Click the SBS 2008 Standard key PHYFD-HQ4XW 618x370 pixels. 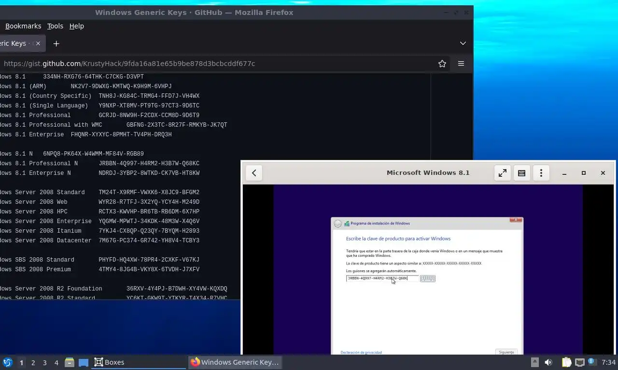tap(149, 260)
